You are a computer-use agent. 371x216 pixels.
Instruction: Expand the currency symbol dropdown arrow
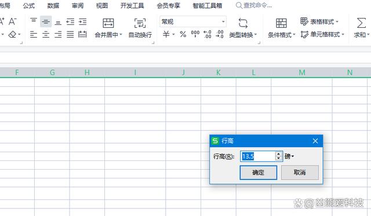(173, 35)
